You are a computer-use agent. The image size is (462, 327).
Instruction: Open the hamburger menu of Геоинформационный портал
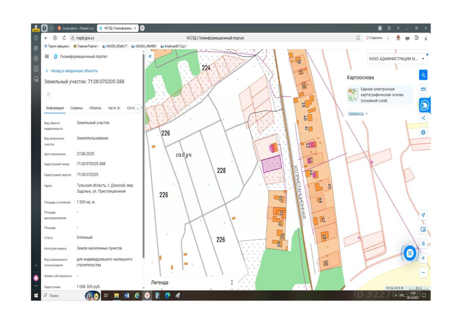[x=47, y=56]
